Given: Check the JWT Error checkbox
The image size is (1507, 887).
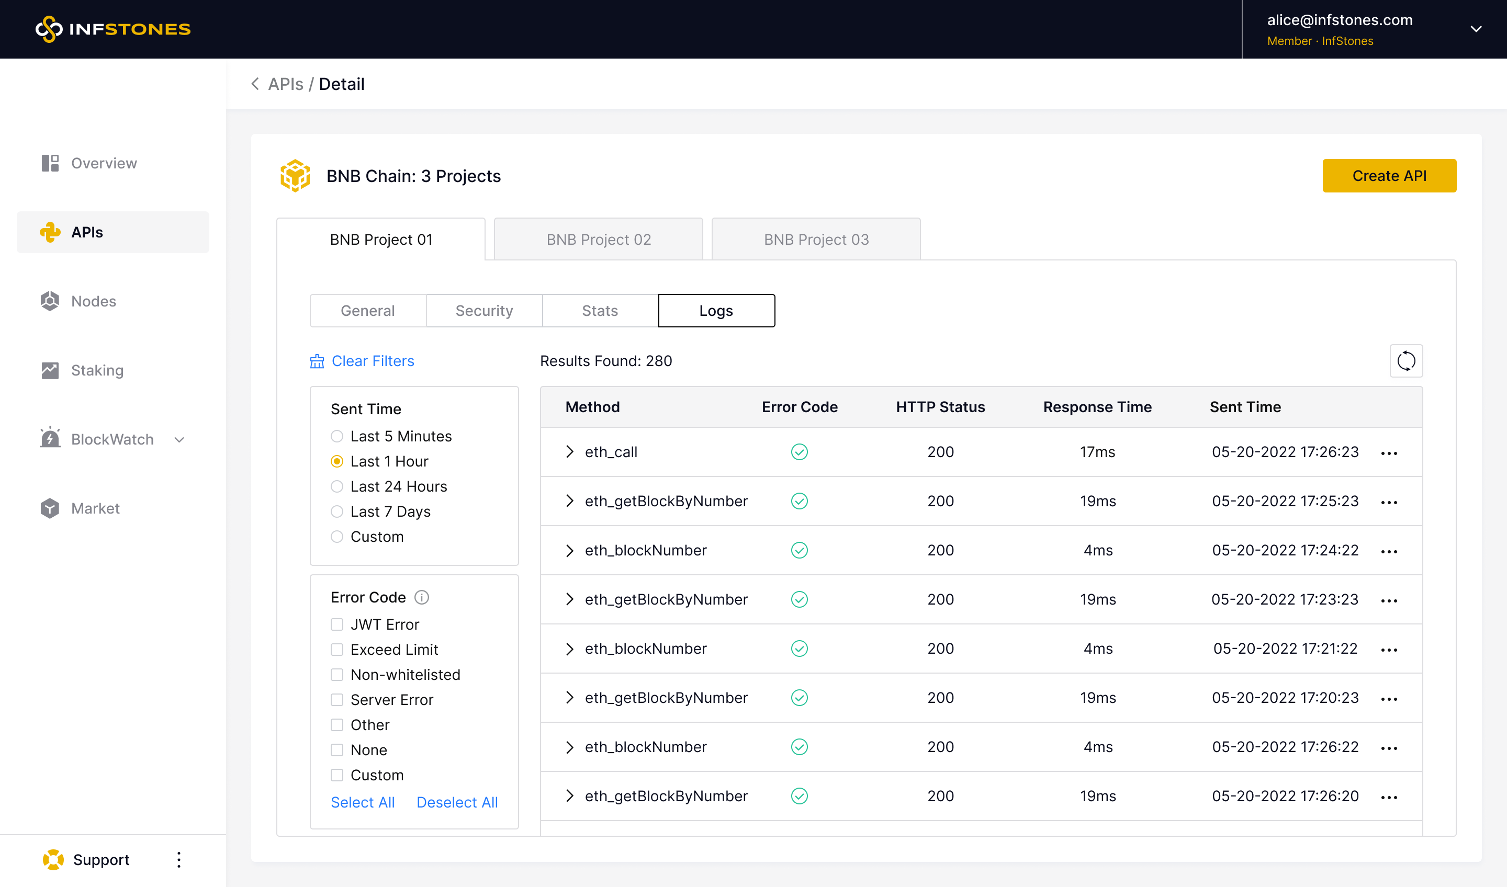Looking at the screenshot, I should point(338,624).
